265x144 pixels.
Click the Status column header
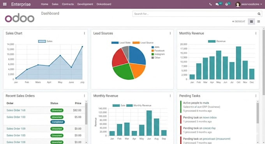coord(54,103)
